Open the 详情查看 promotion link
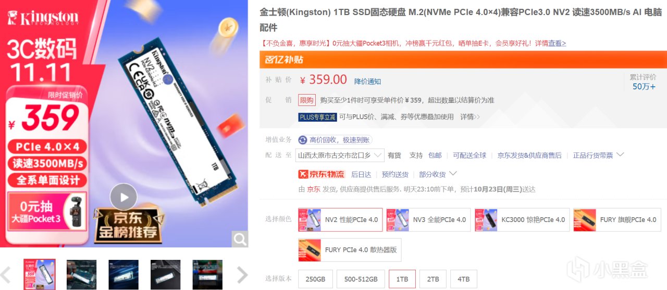 [550, 43]
